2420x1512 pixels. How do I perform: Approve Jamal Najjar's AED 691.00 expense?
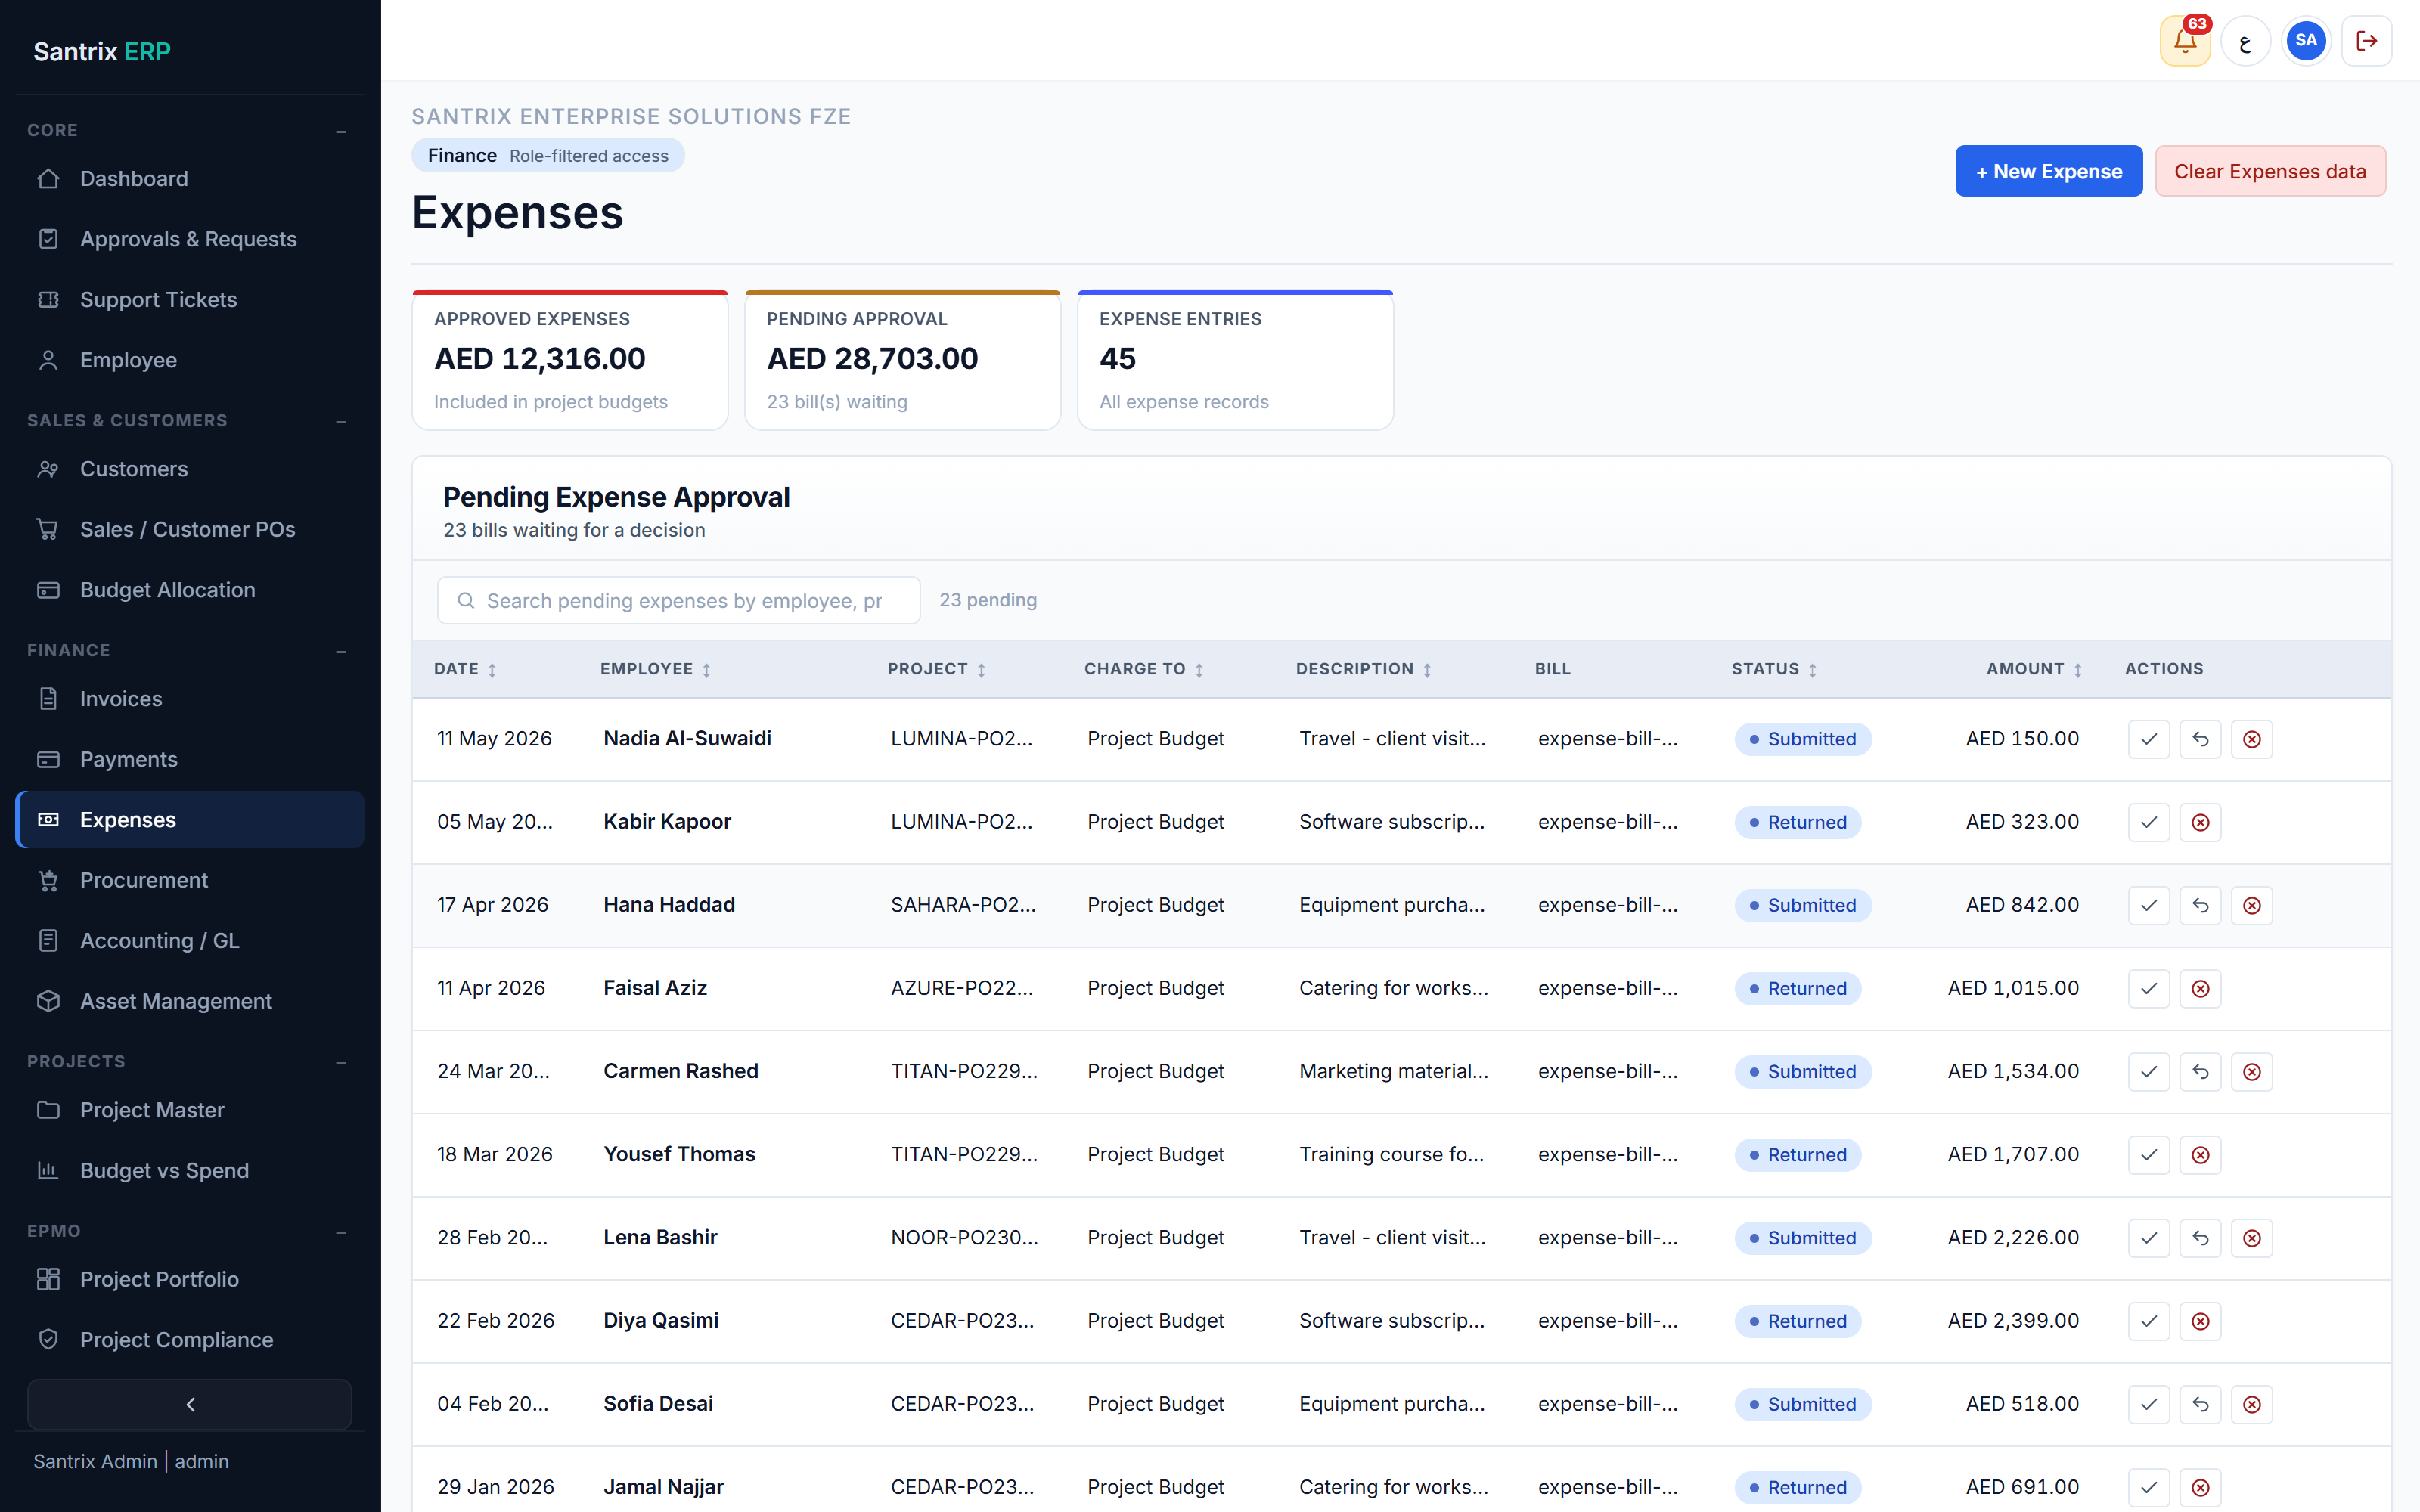click(x=2148, y=1486)
